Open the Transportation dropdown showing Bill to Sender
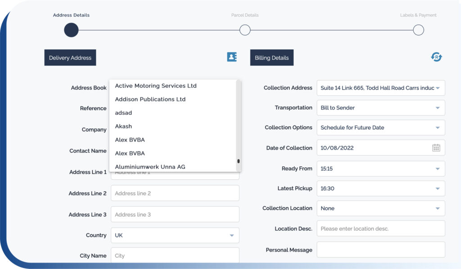This screenshot has height=269, width=461. point(380,108)
